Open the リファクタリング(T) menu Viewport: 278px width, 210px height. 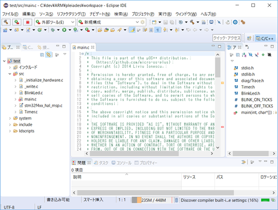71,14
